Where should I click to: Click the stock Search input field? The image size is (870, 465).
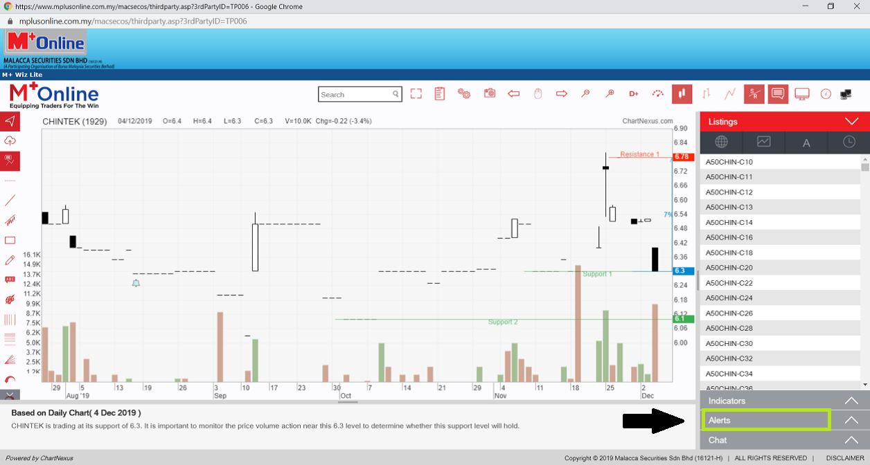point(355,94)
